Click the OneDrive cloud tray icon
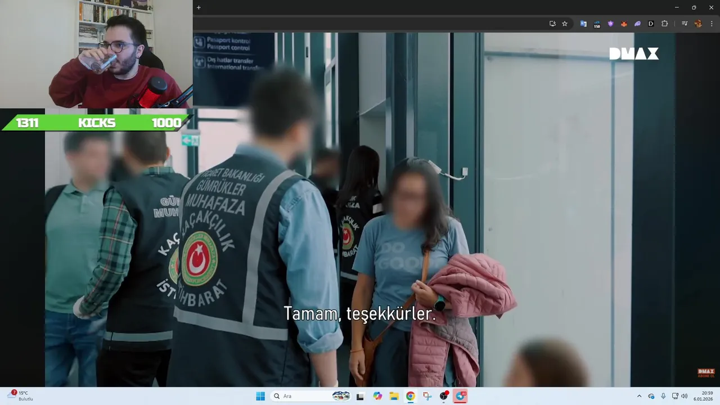Screen dimensions: 720x405 click(x=651, y=396)
